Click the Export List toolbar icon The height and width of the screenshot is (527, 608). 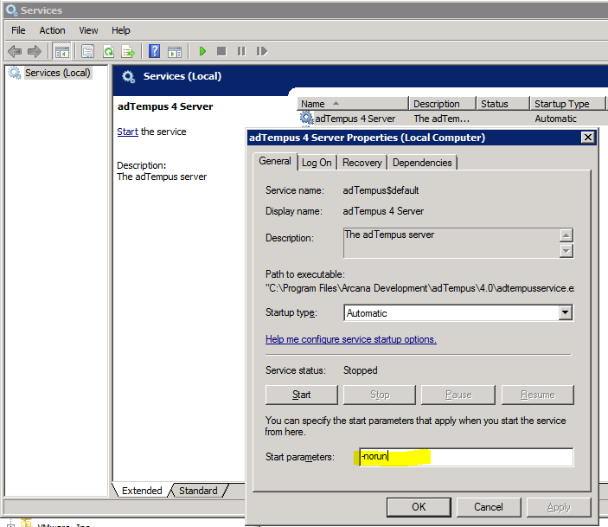(x=128, y=51)
